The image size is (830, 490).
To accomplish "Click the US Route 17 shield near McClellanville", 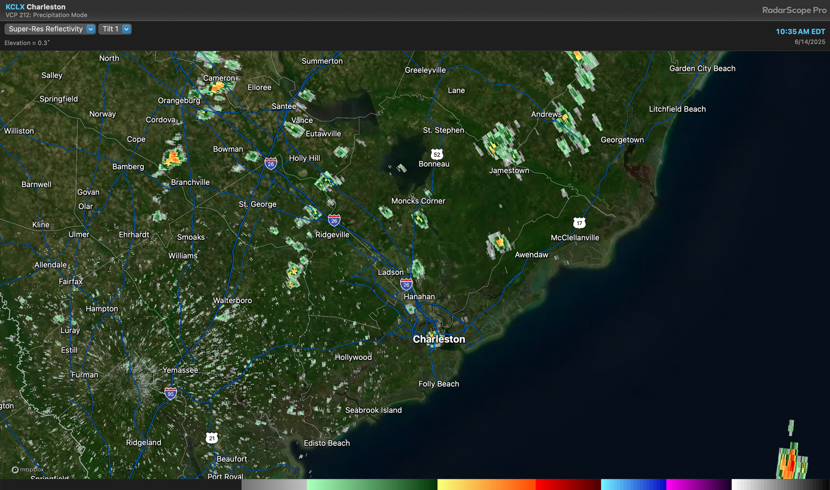I will pos(579,223).
